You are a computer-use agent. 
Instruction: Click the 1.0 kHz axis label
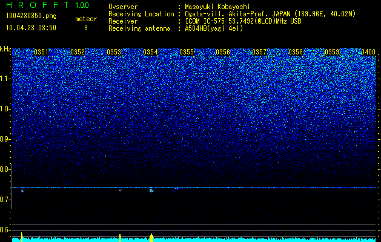(x=4, y=109)
